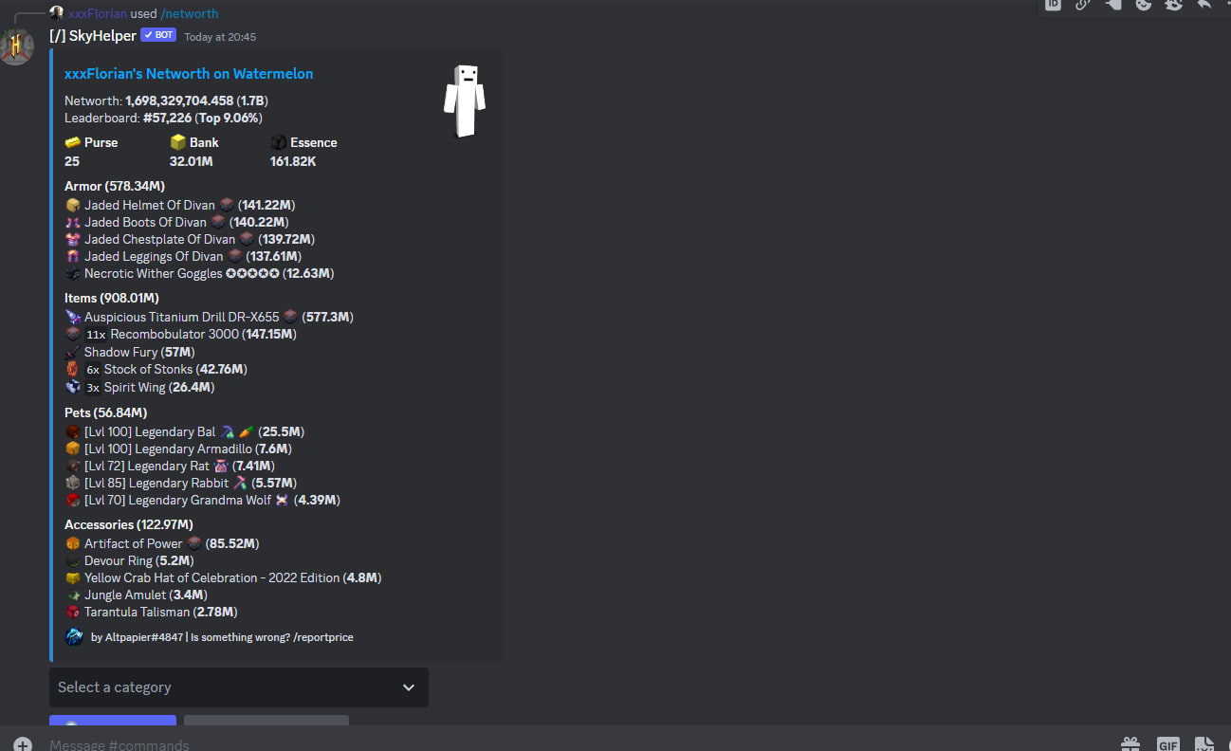The height and width of the screenshot is (751, 1231).
Task: Click the Armor (578.34M) heading
Action: [115, 186]
